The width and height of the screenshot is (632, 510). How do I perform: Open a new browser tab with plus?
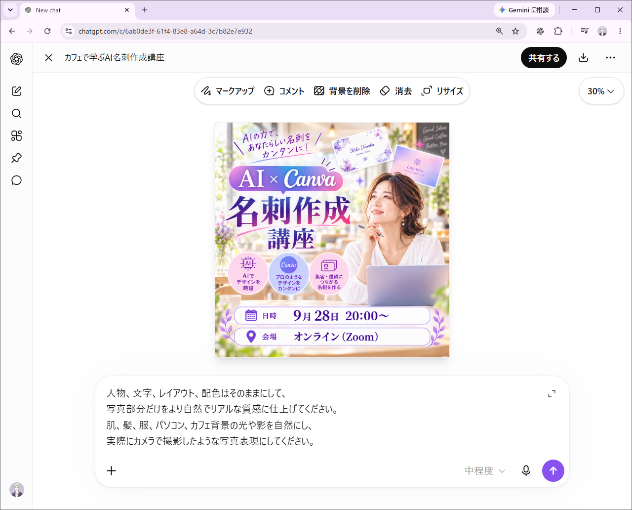pyautogui.click(x=145, y=10)
